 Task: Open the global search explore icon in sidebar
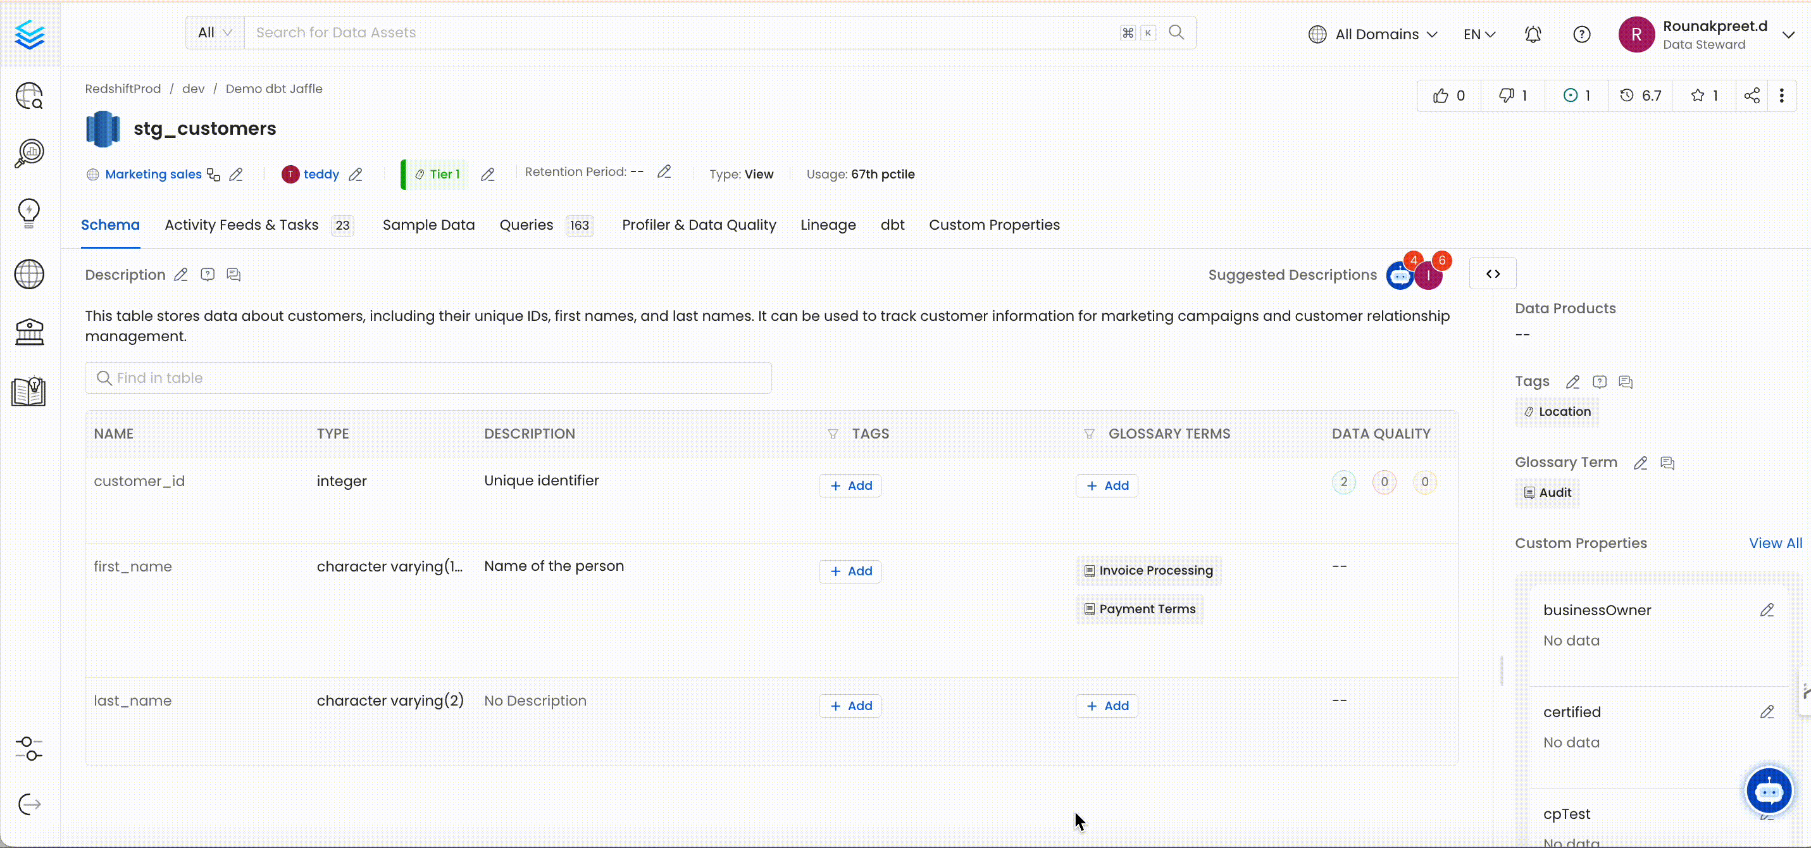(x=29, y=96)
